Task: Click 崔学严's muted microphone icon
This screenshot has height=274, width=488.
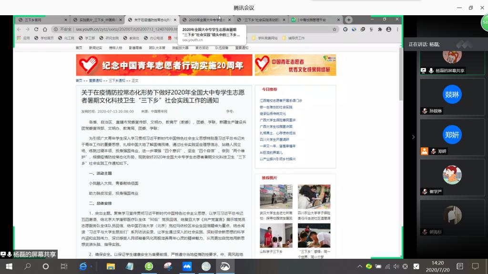Action: coord(425,192)
